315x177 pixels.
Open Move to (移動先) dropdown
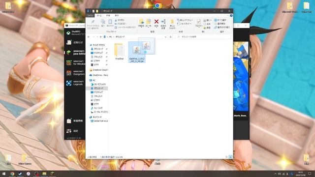pyautogui.click(x=141, y=23)
